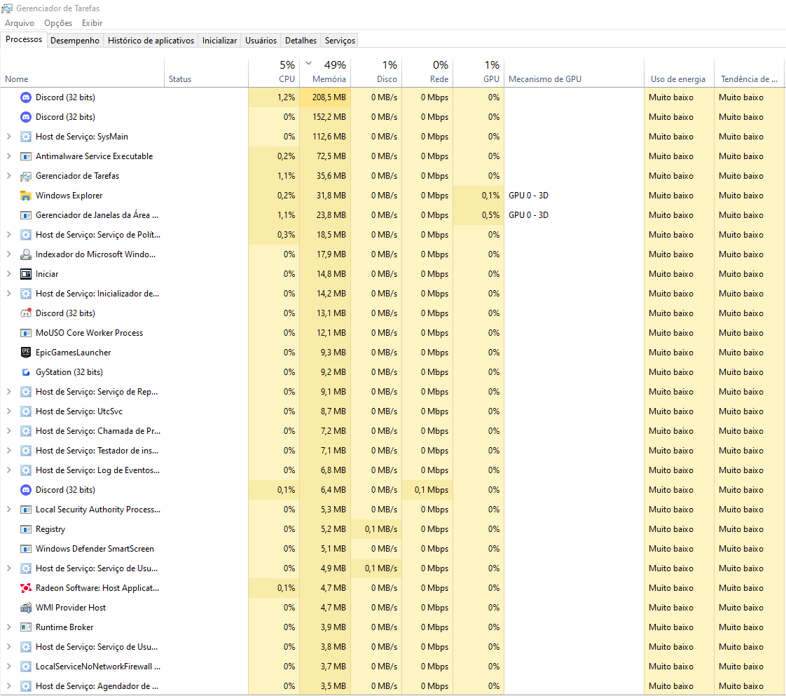The image size is (786, 696).
Task: Click the WMI Provider Host icon
Action: [x=25, y=608]
